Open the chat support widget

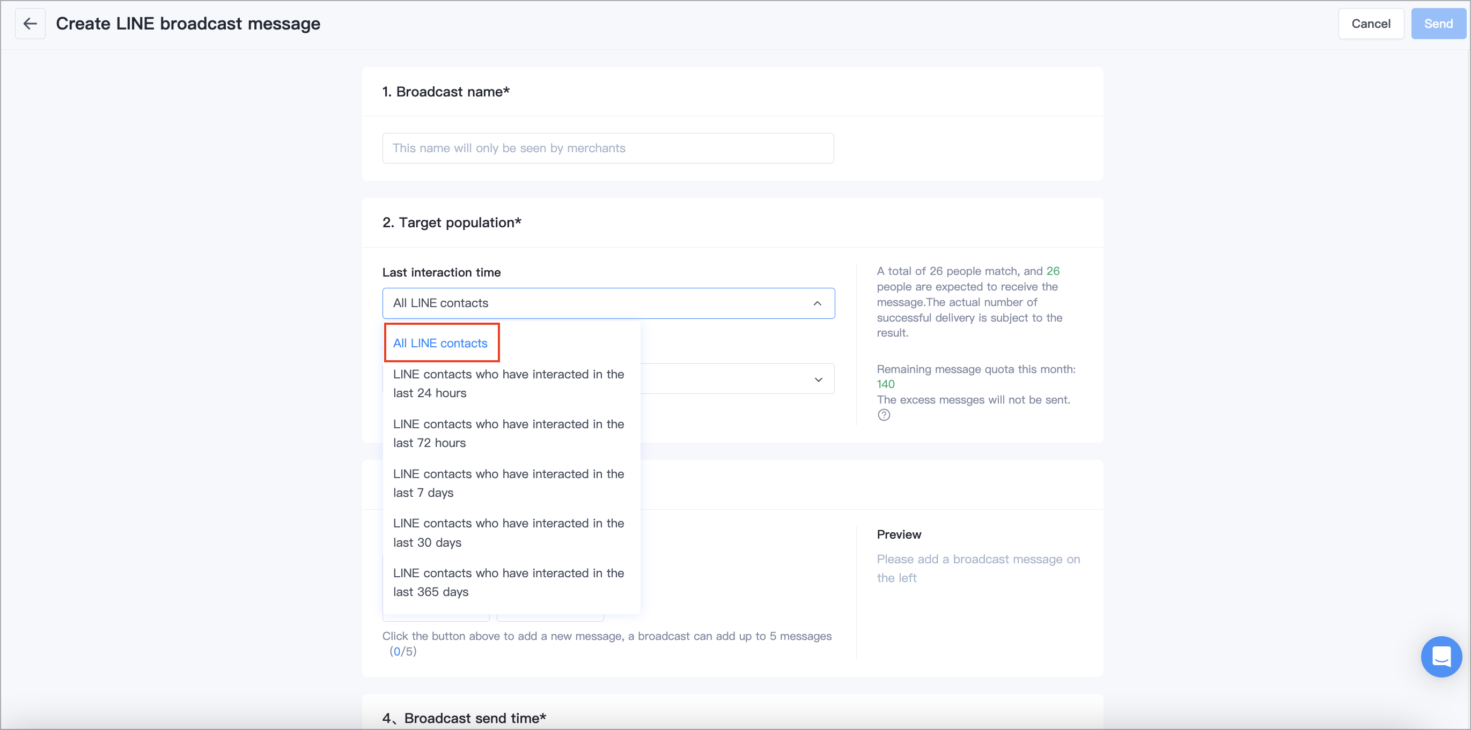coord(1441,657)
